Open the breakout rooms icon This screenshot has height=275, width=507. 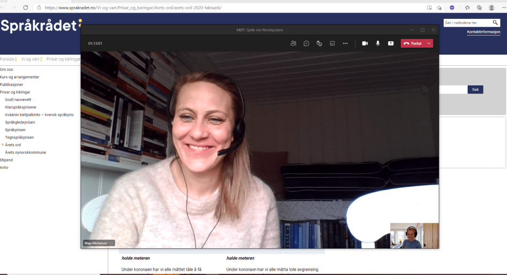coord(332,43)
